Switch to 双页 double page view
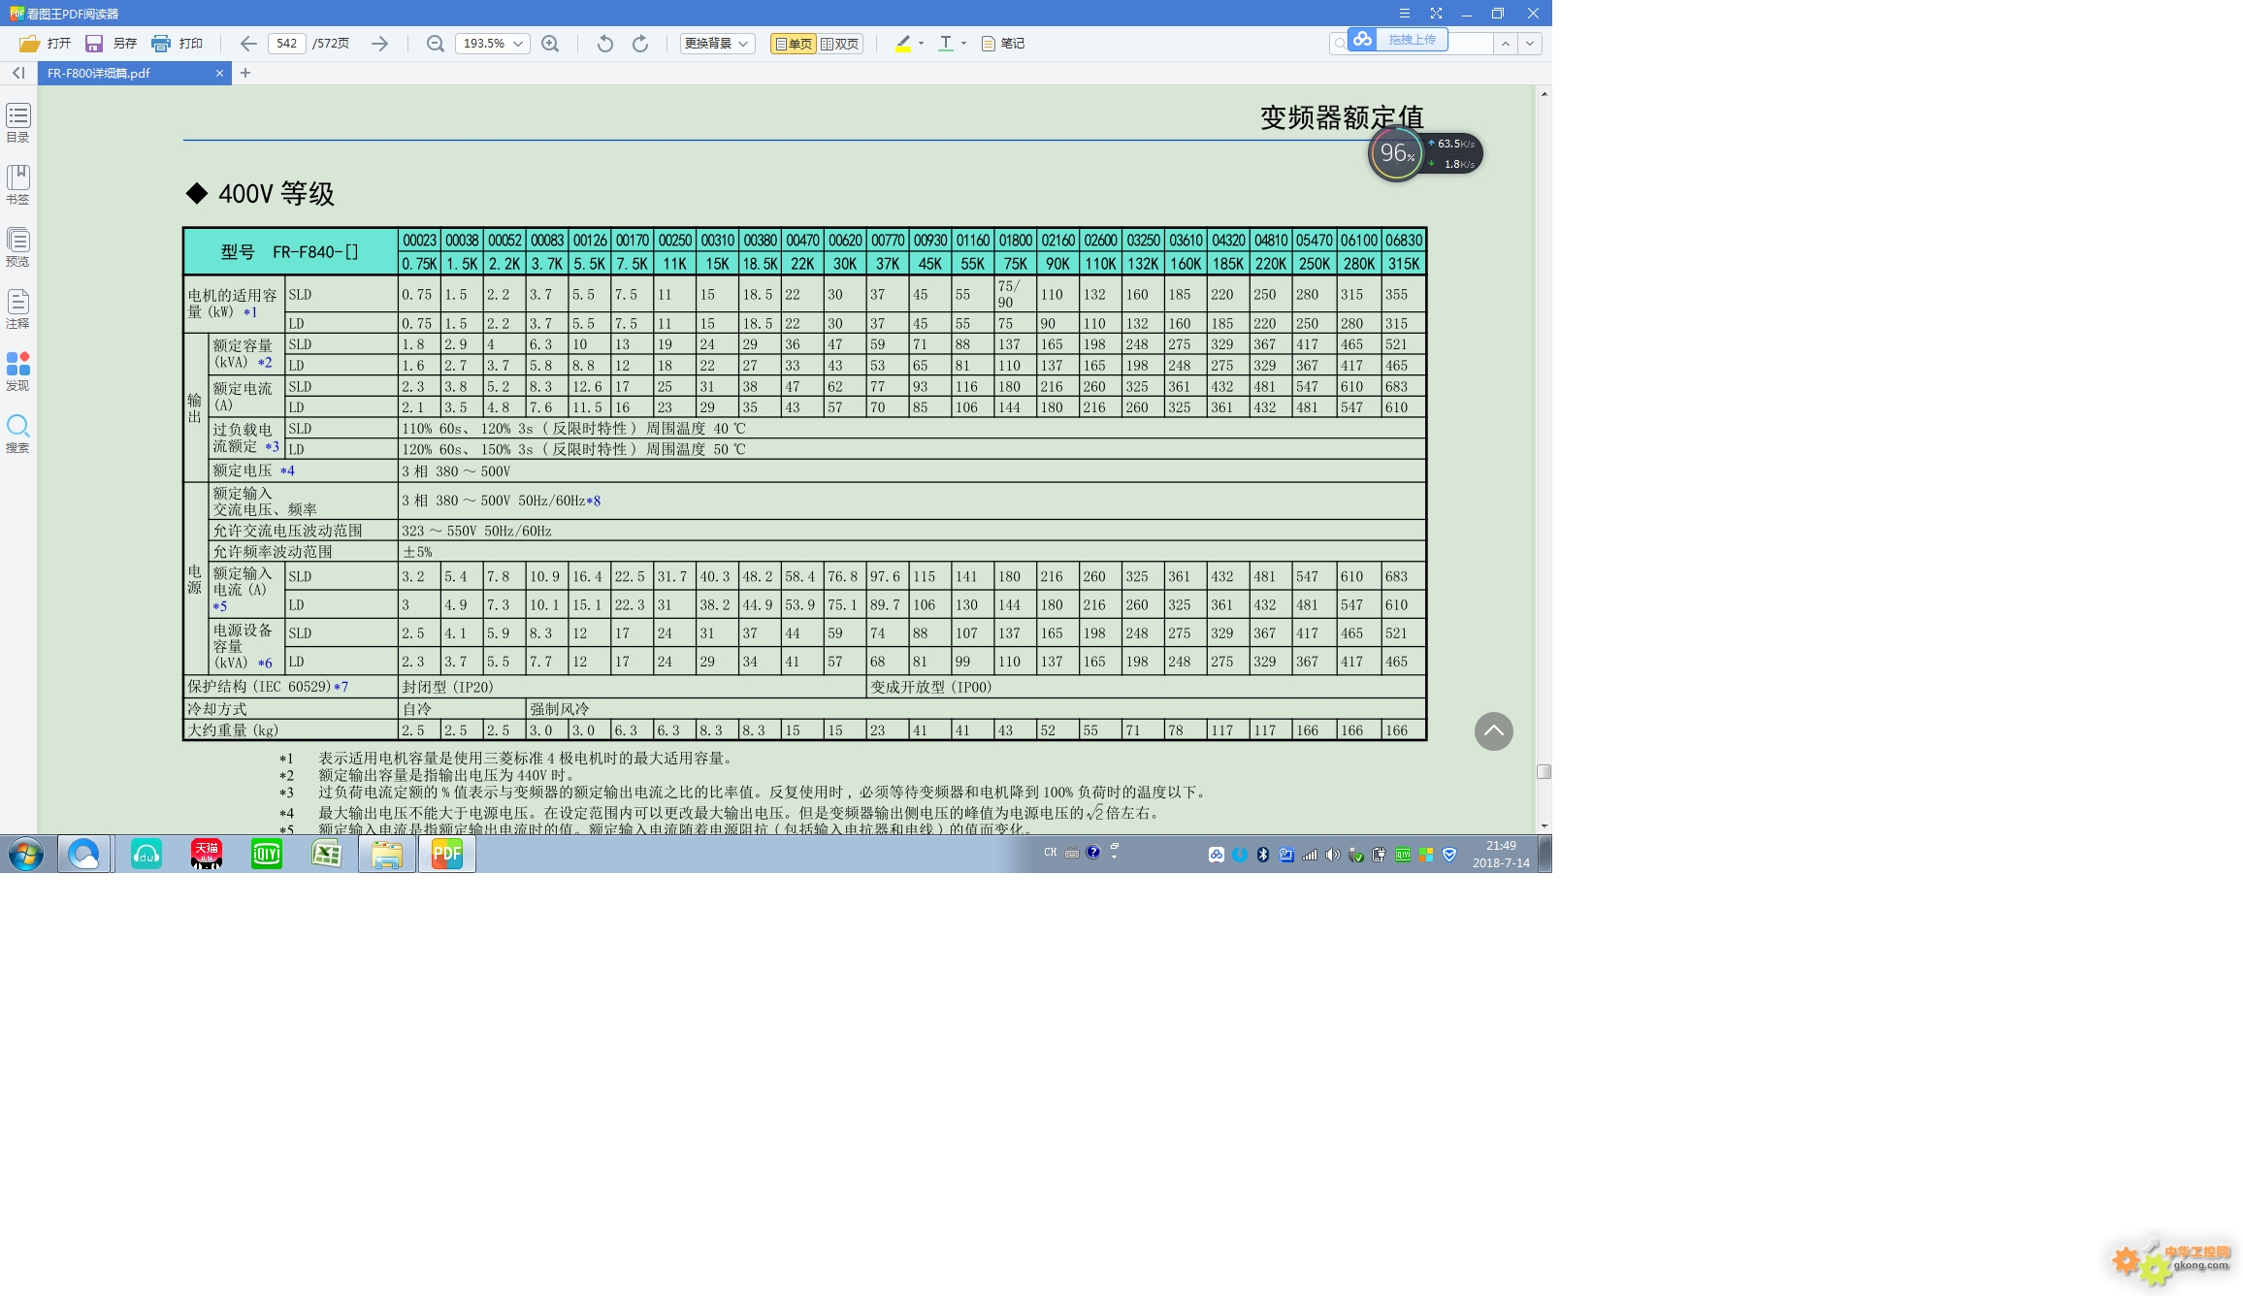Viewport: 2243px width, 1296px height. (x=840, y=44)
